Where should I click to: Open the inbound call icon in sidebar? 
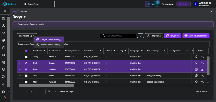tap(4, 70)
